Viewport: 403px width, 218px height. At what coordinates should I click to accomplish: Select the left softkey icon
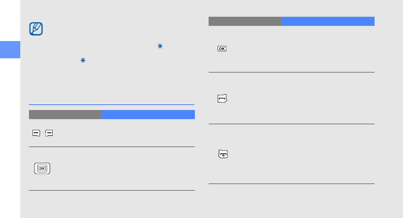tap(37, 133)
